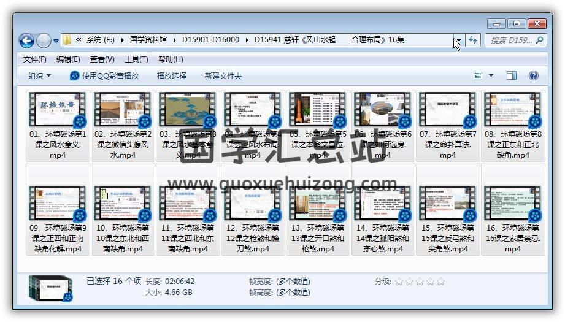Open the recent pages dropdown beside the Forward button

click(56, 41)
